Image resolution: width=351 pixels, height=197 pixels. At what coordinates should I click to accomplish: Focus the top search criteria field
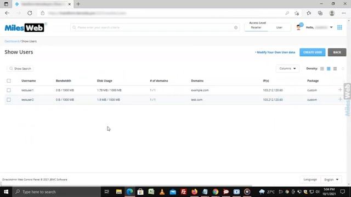[x=155, y=27]
